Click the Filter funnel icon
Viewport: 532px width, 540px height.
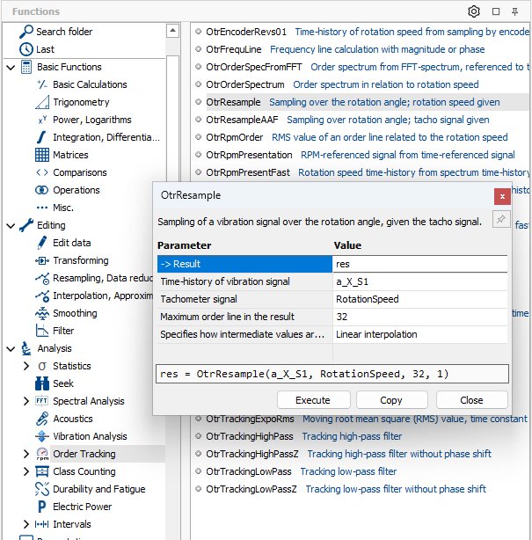pyautogui.click(x=42, y=331)
